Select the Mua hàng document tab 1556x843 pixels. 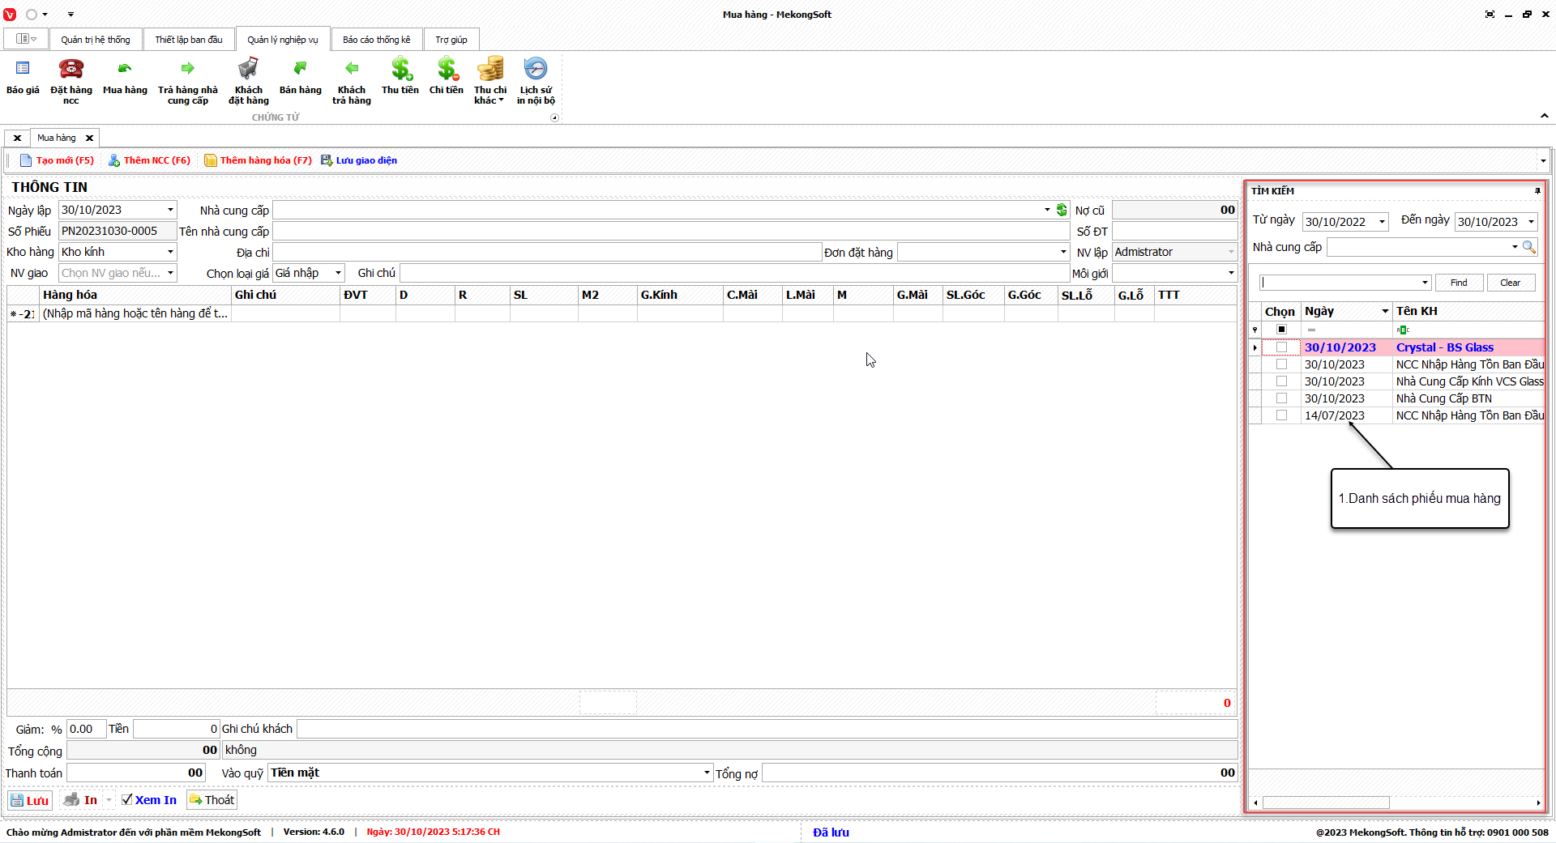[57, 138]
